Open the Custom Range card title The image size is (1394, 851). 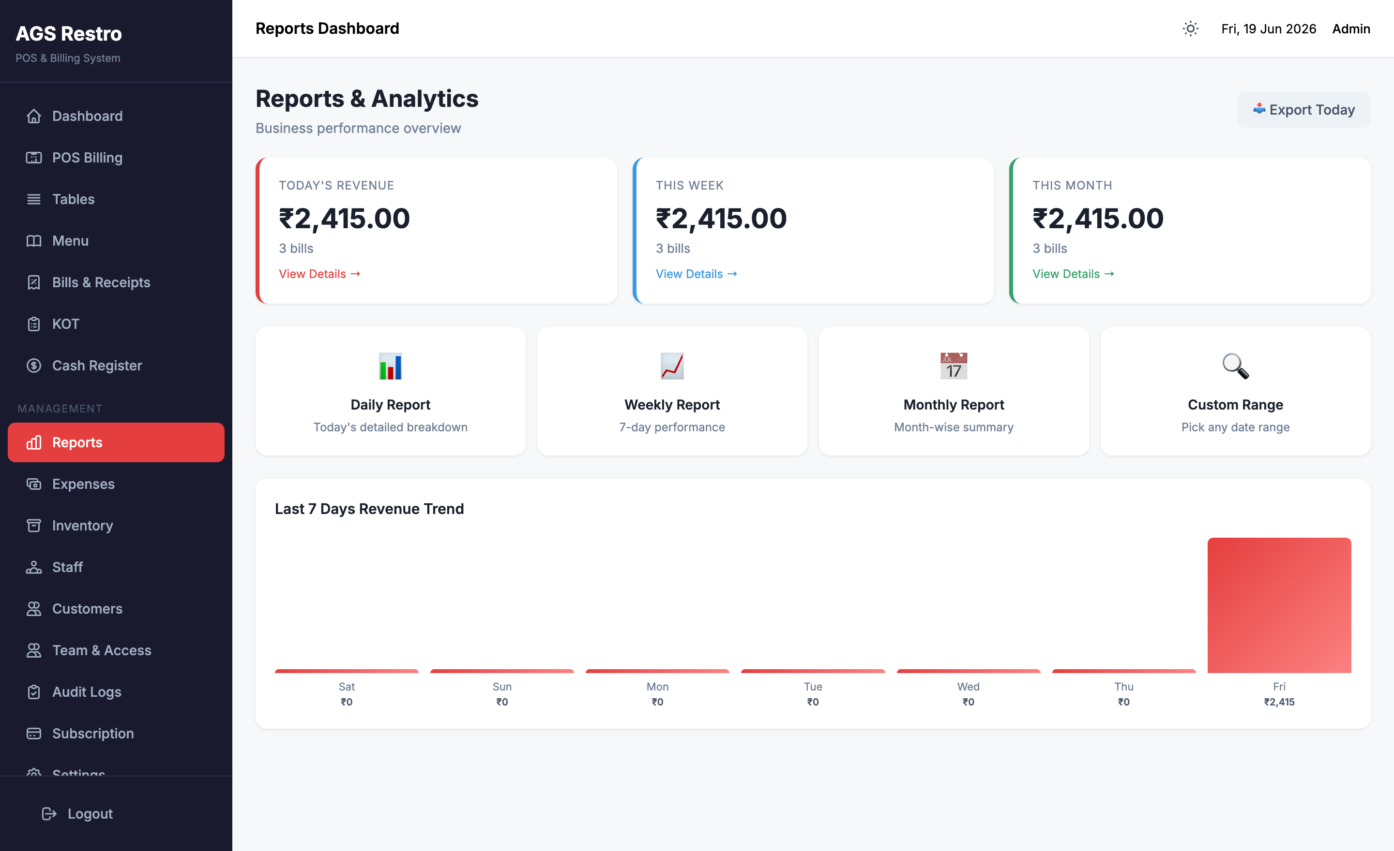coord(1236,405)
